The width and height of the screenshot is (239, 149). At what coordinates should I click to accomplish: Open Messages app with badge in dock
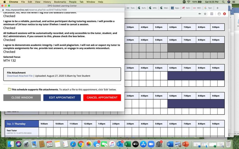click(x=96, y=144)
